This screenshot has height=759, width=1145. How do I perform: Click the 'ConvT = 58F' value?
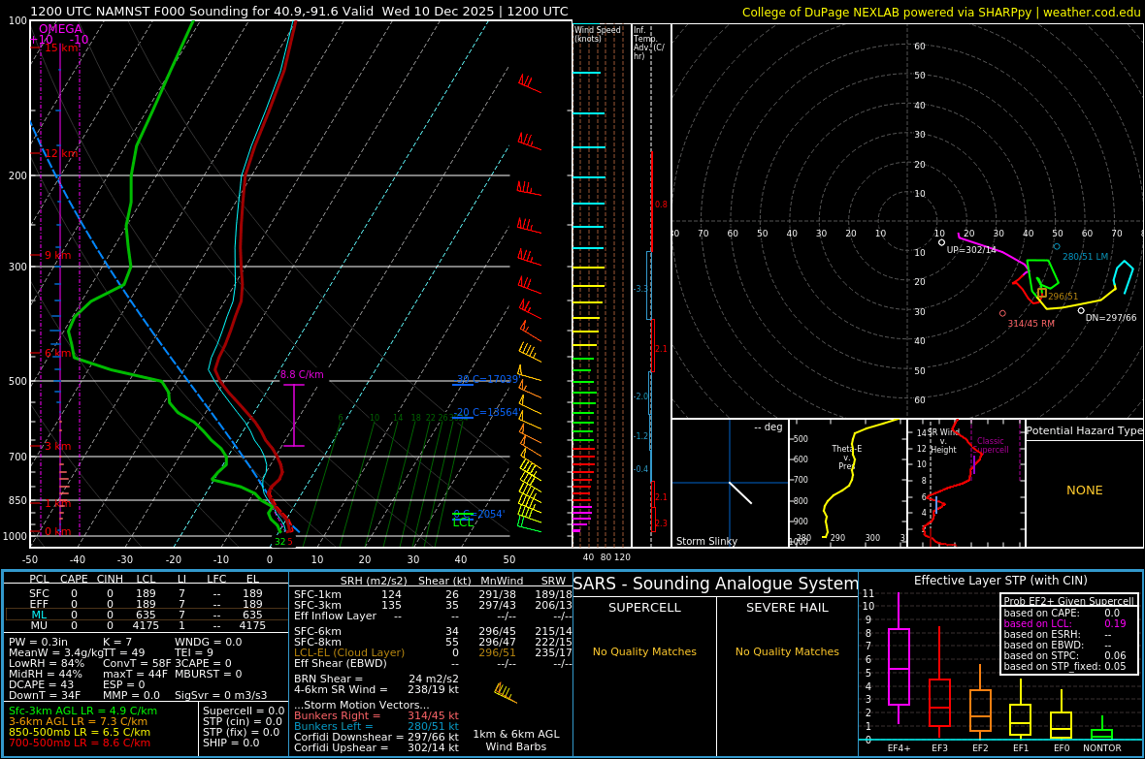[137, 663]
